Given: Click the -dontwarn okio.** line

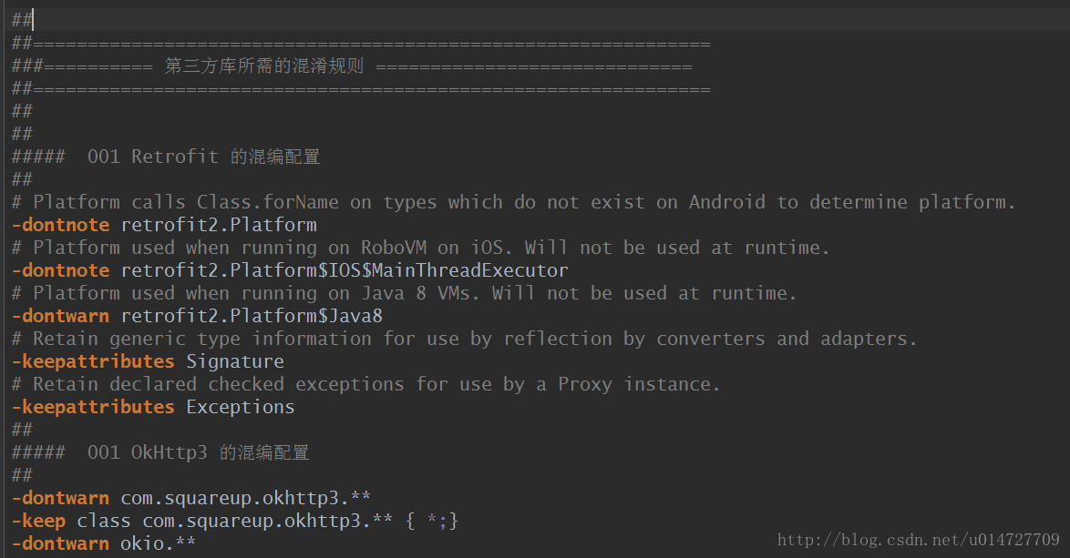Looking at the screenshot, I should coord(104,543).
